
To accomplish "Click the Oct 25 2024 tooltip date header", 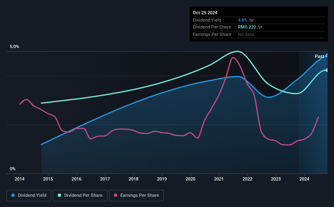I will click(205, 13).
